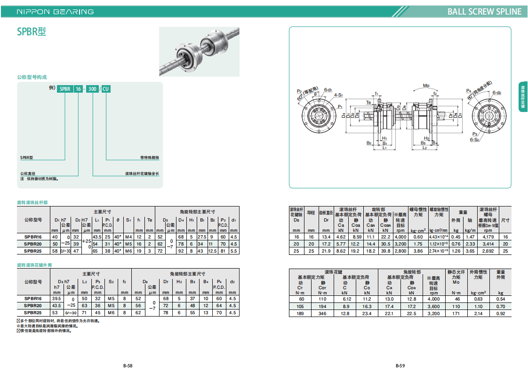Click the L1 dimension label in the diagram
This screenshot has width=528, height=373.
click(x=384, y=147)
